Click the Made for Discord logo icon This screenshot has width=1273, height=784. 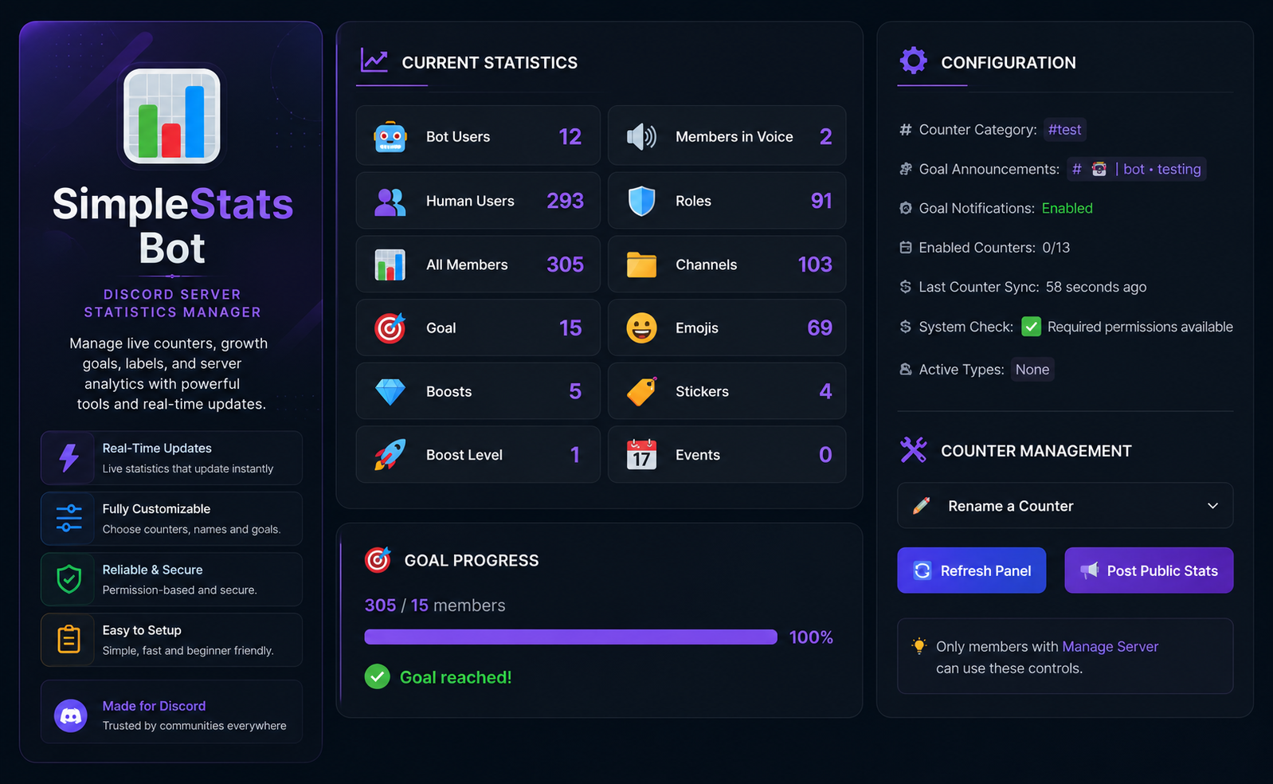click(71, 715)
